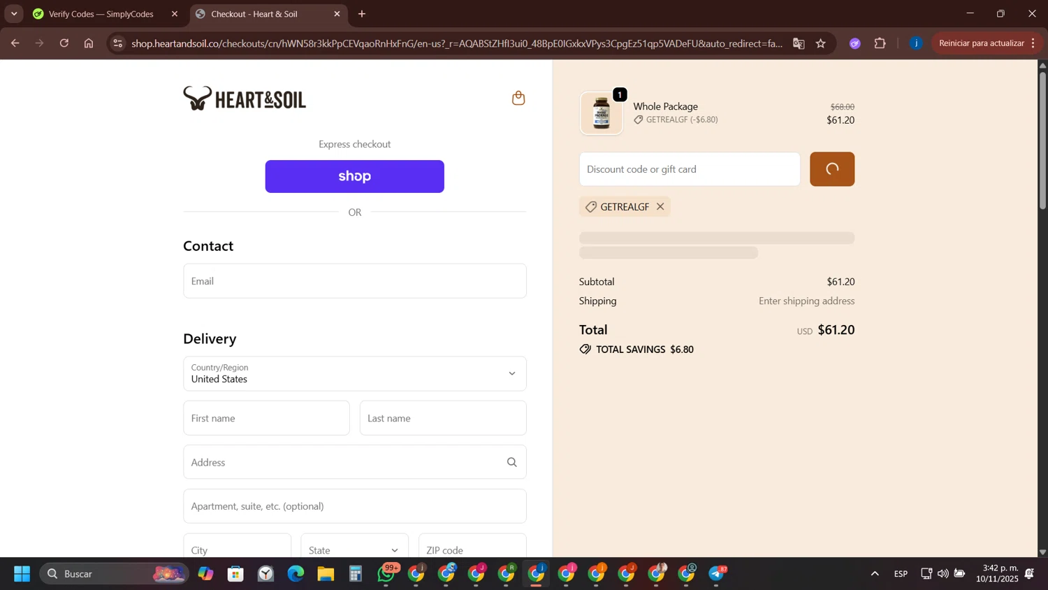Translate this page icon

[799, 43]
